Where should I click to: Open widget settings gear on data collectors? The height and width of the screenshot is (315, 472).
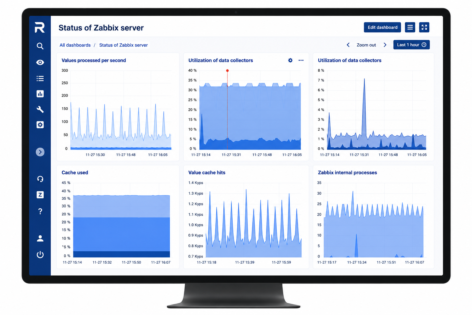pos(290,60)
